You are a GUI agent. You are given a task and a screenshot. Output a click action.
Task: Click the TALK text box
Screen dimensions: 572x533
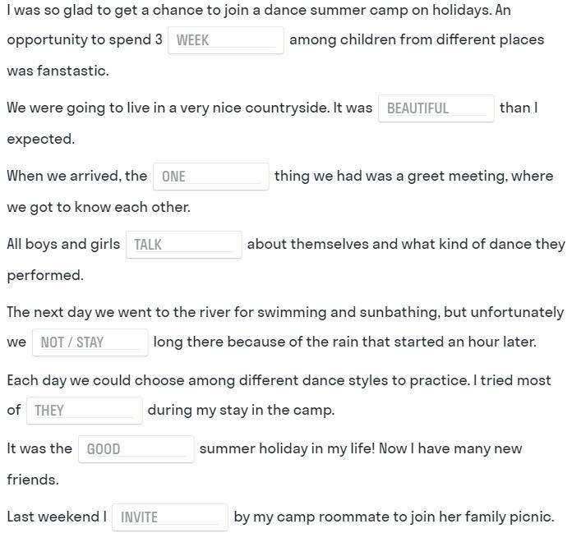pyautogui.click(x=183, y=245)
